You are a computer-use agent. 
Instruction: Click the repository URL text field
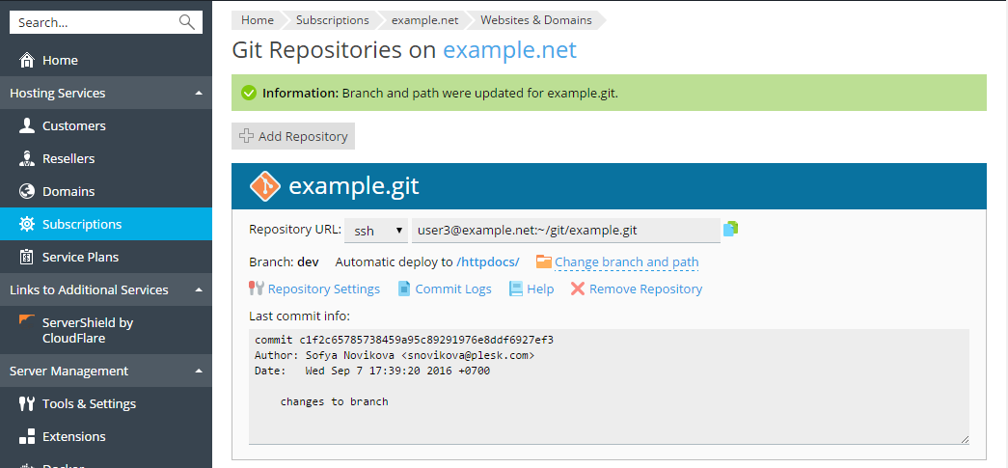(565, 231)
